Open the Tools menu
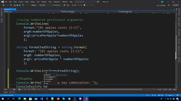181x101 pixels. pyautogui.click(x=50, y=2)
